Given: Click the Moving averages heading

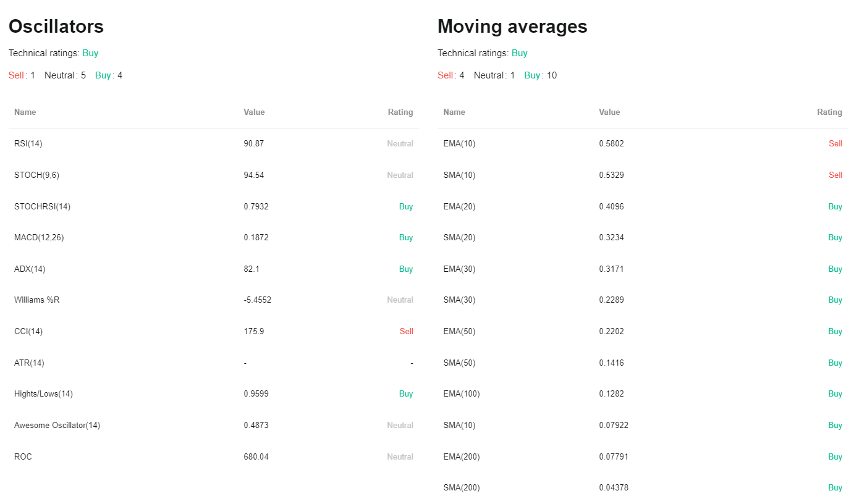Looking at the screenshot, I should [x=512, y=27].
